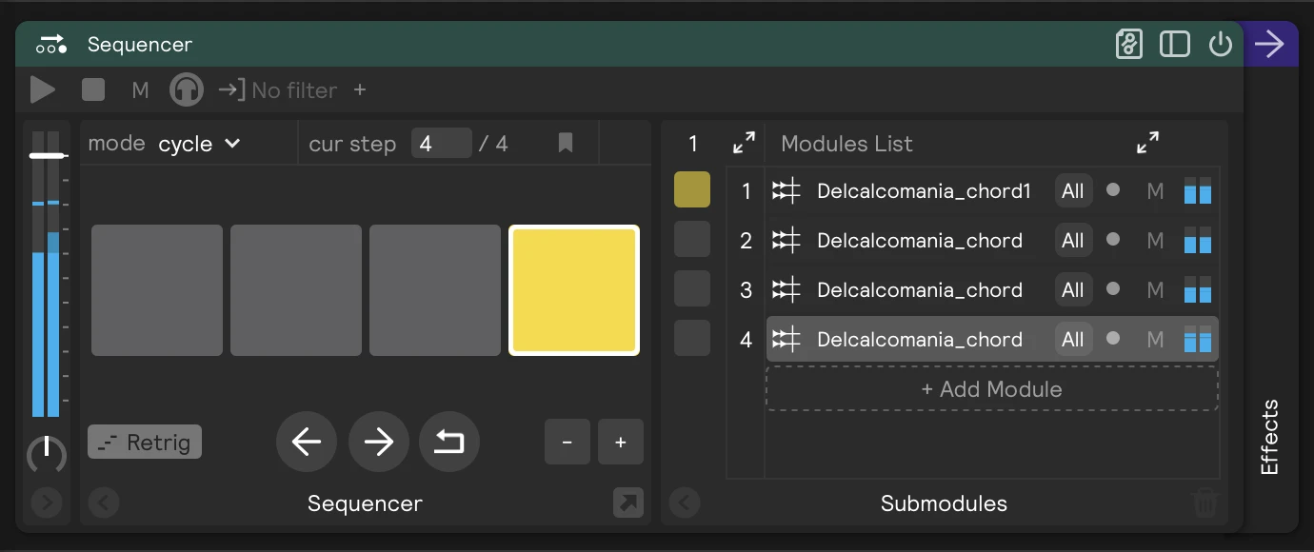1314x552 pixels.
Task: Select the third sequencer step pad
Action: (x=435, y=290)
